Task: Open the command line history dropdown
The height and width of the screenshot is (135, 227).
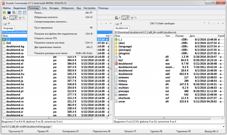Action: tap(223, 127)
